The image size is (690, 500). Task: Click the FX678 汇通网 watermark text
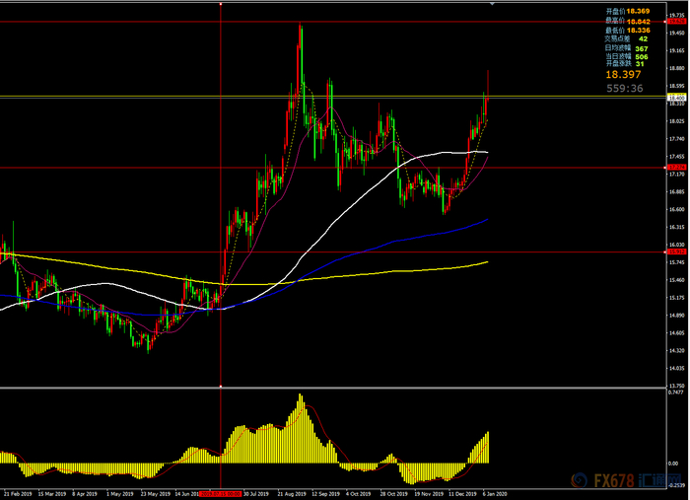(x=638, y=480)
